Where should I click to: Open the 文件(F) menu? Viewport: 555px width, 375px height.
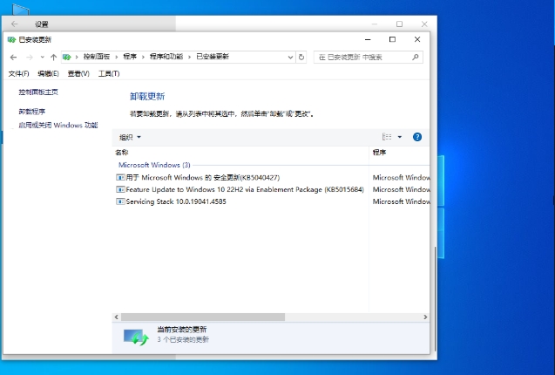pyautogui.click(x=18, y=73)
